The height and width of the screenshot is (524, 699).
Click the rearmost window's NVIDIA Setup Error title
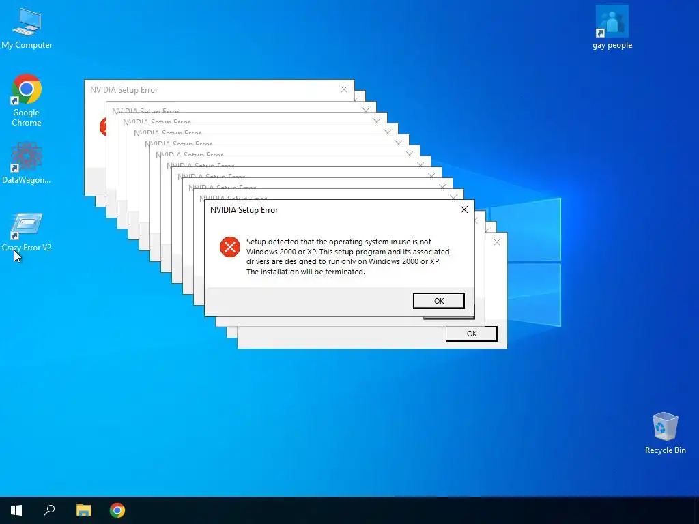point(124,90)
